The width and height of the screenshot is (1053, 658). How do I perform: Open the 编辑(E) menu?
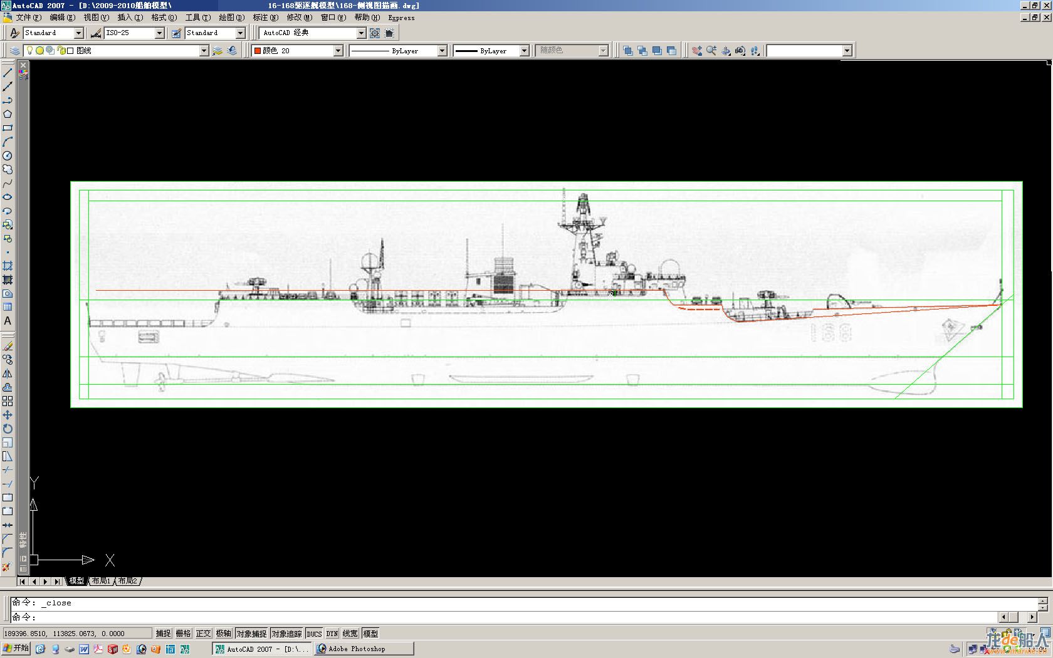click(x=62, y=18)
